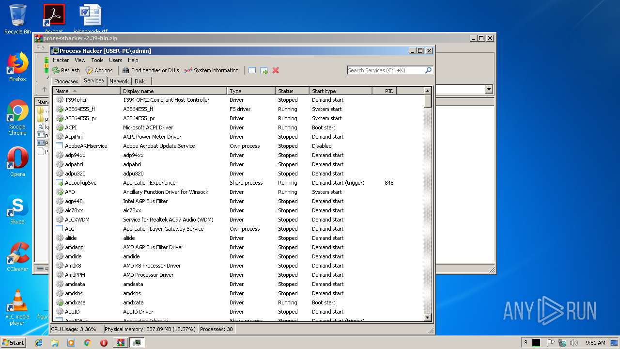Screen dimensions: 620x349
Task: Open the View menu
Action: pyautogui.click(x=80, y=60)
